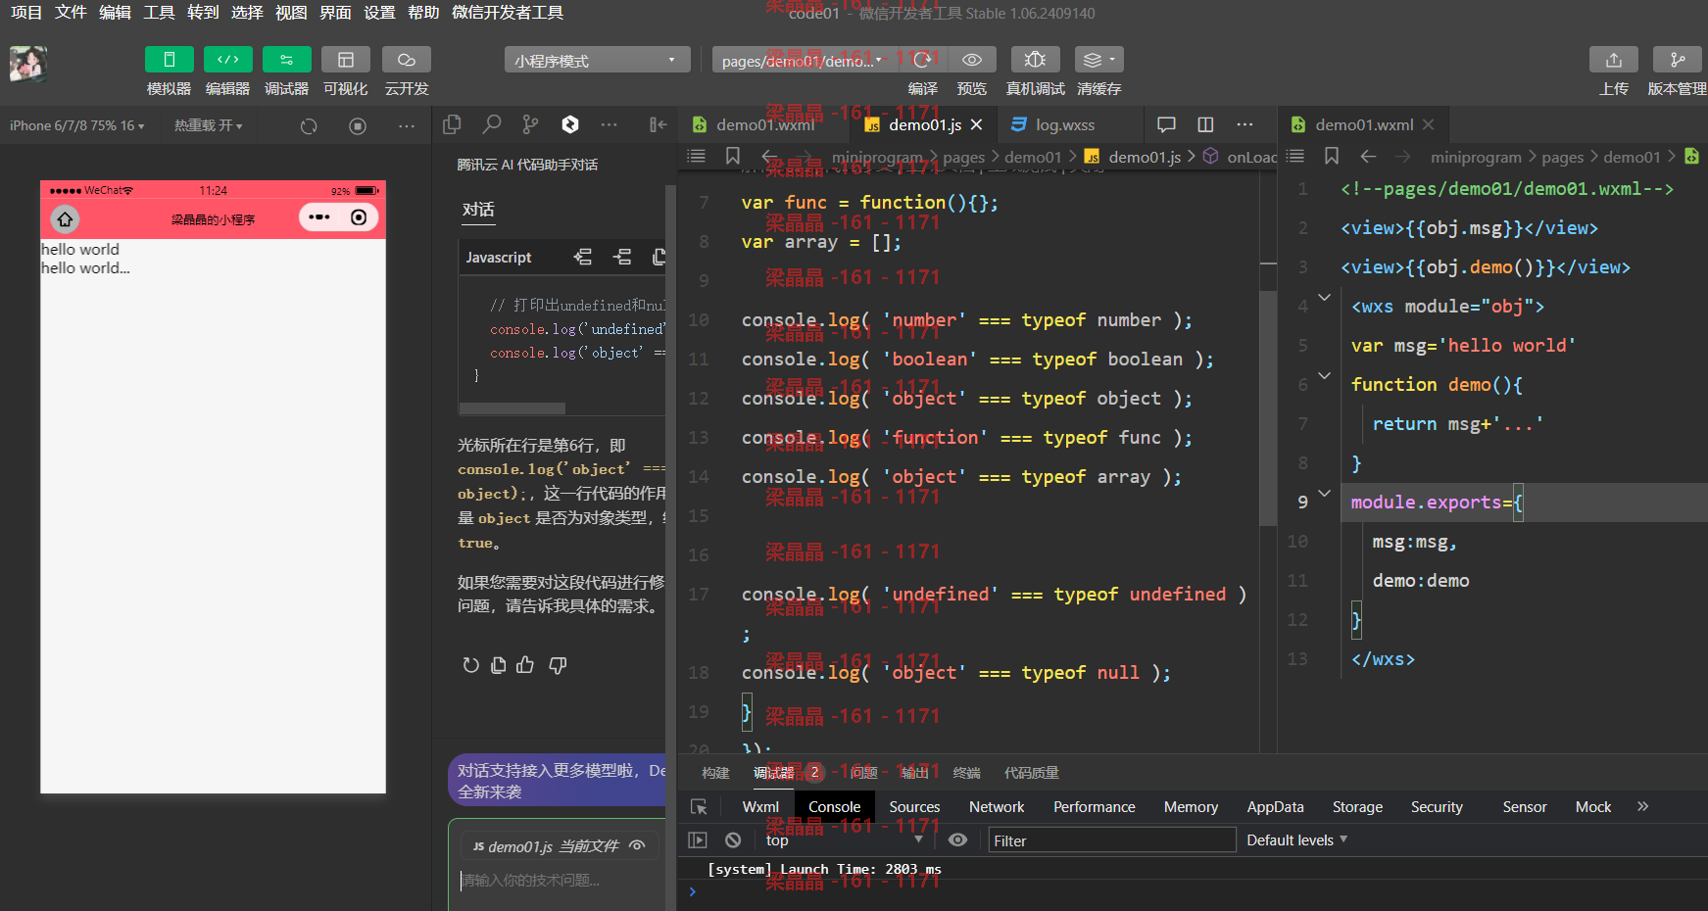Screen dimensions: 1708x911
Task: Click the split editor icon
Action: click(x=1205, y=124)
